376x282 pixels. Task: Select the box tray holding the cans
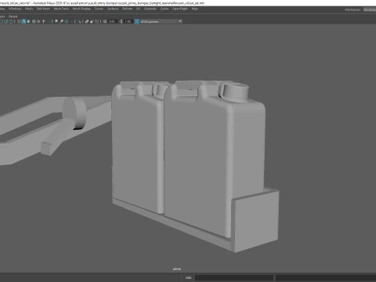(x=257, y=221)
